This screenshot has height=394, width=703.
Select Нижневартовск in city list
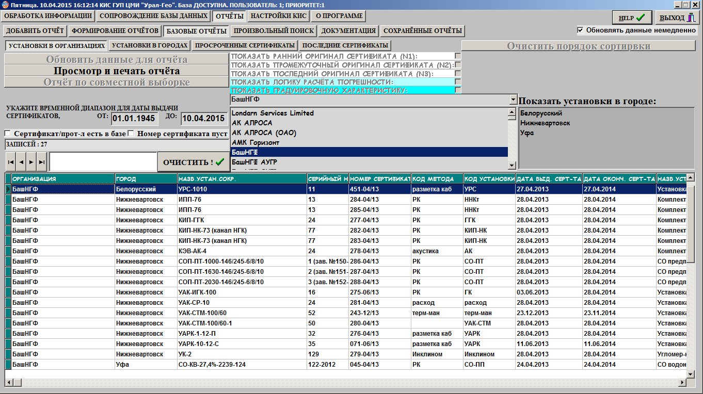tap(545, 123)
